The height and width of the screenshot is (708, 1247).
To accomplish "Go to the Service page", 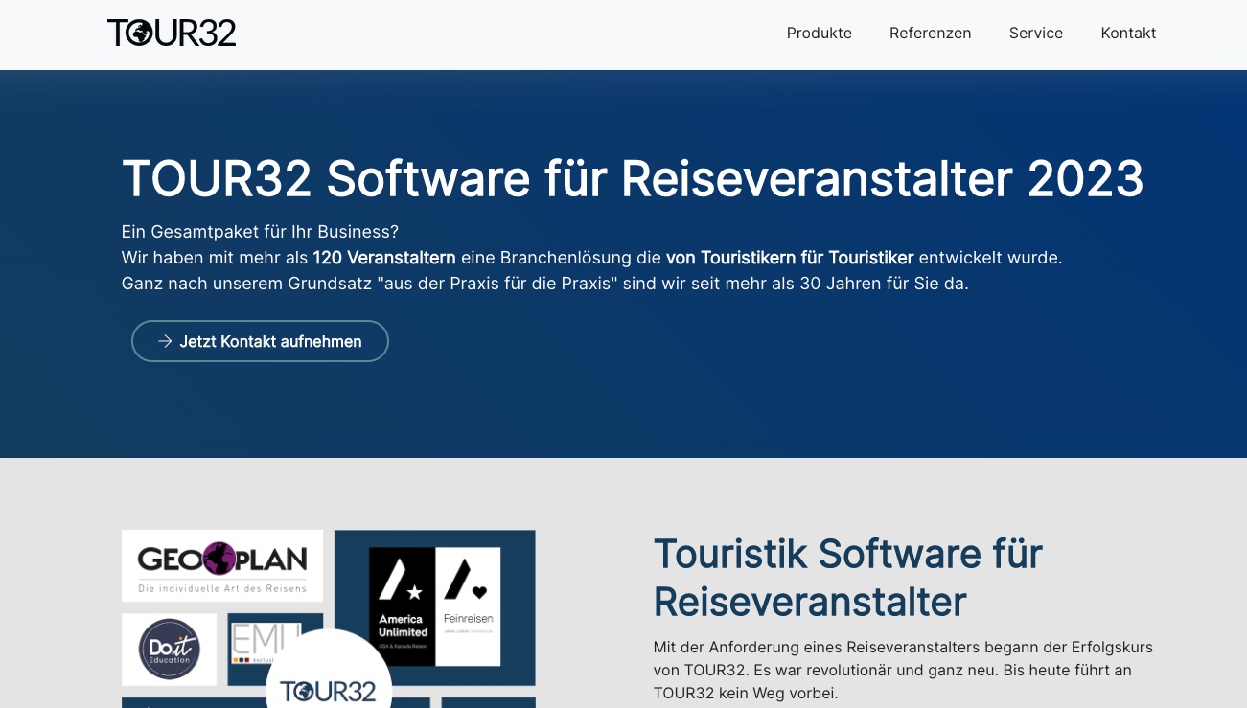I will click(x=1036, y=33).
